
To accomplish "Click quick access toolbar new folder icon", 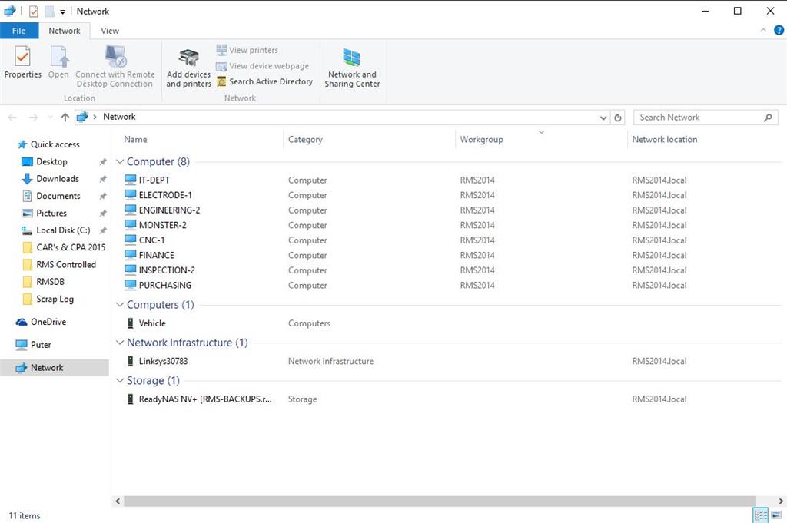I will tap(49, 11).
